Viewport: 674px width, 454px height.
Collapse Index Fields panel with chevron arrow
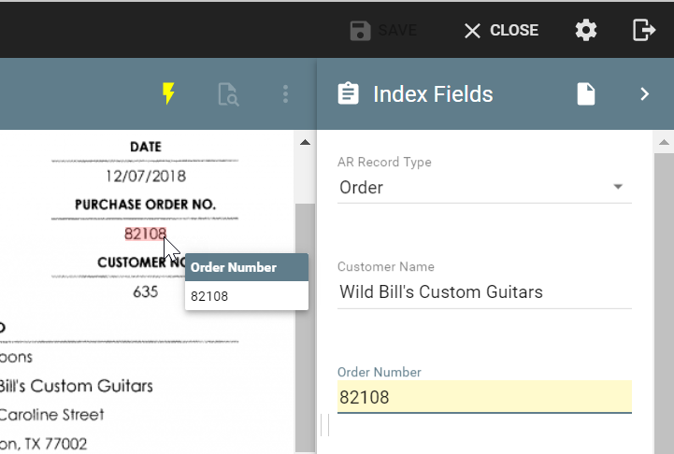644,94
